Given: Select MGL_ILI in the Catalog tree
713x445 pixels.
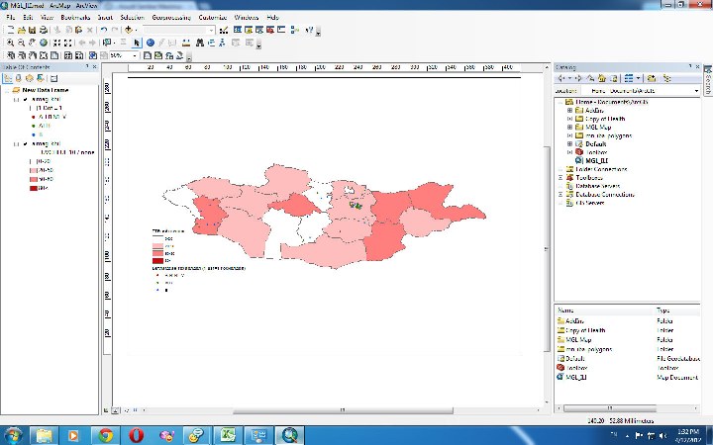Looking at the screenshot, I should pyautogui.click(x=596, y=161).
